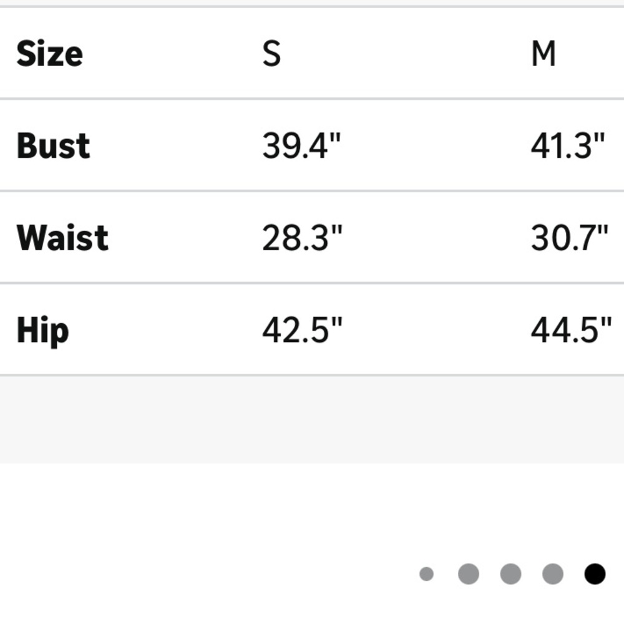Click the gray area beneath the size table
The width and height of the screenshot is (624, 624).
tap(312, 419)
